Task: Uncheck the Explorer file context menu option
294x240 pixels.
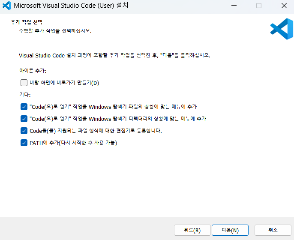Action: 24,107
